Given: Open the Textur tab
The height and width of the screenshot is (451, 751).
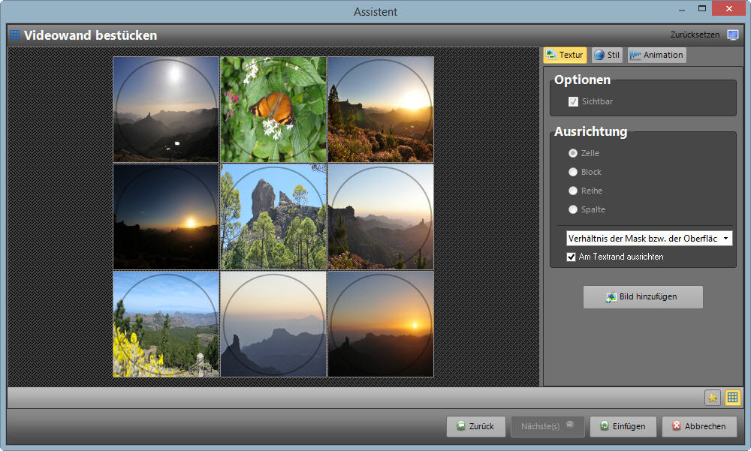Looking at the screenshot, I should click(x=565, y=56).
